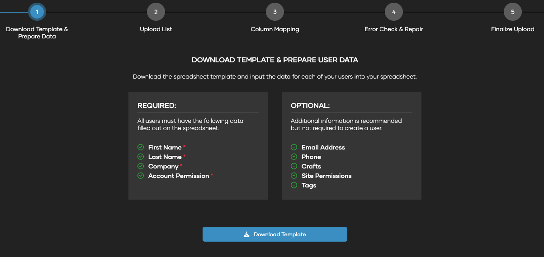Jump to step 4 circle Error Check
Image resolution: width=544 pixels, height=257 pixels.
[x=394, y=12]
